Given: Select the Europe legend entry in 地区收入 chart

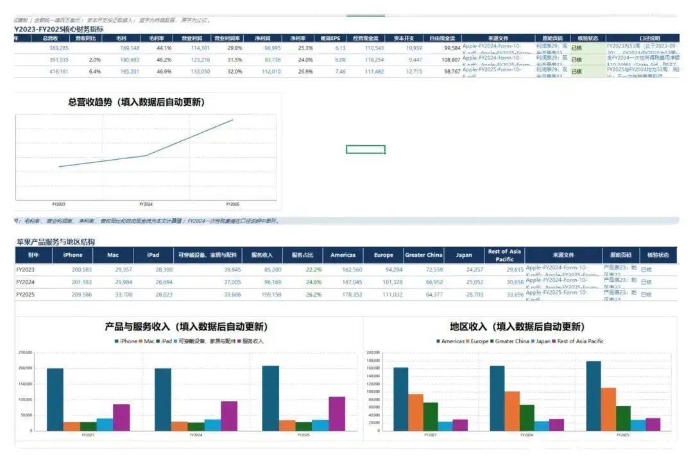Looking at the screenshot, I should pyautogui.click(x=477, y=341).
